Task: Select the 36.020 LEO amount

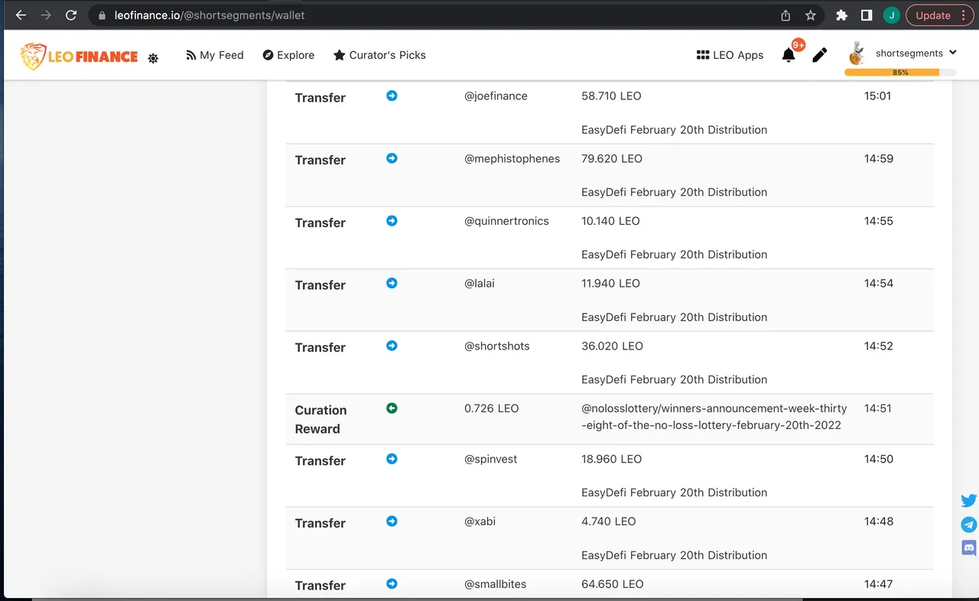Action: (x=612, y=346)
